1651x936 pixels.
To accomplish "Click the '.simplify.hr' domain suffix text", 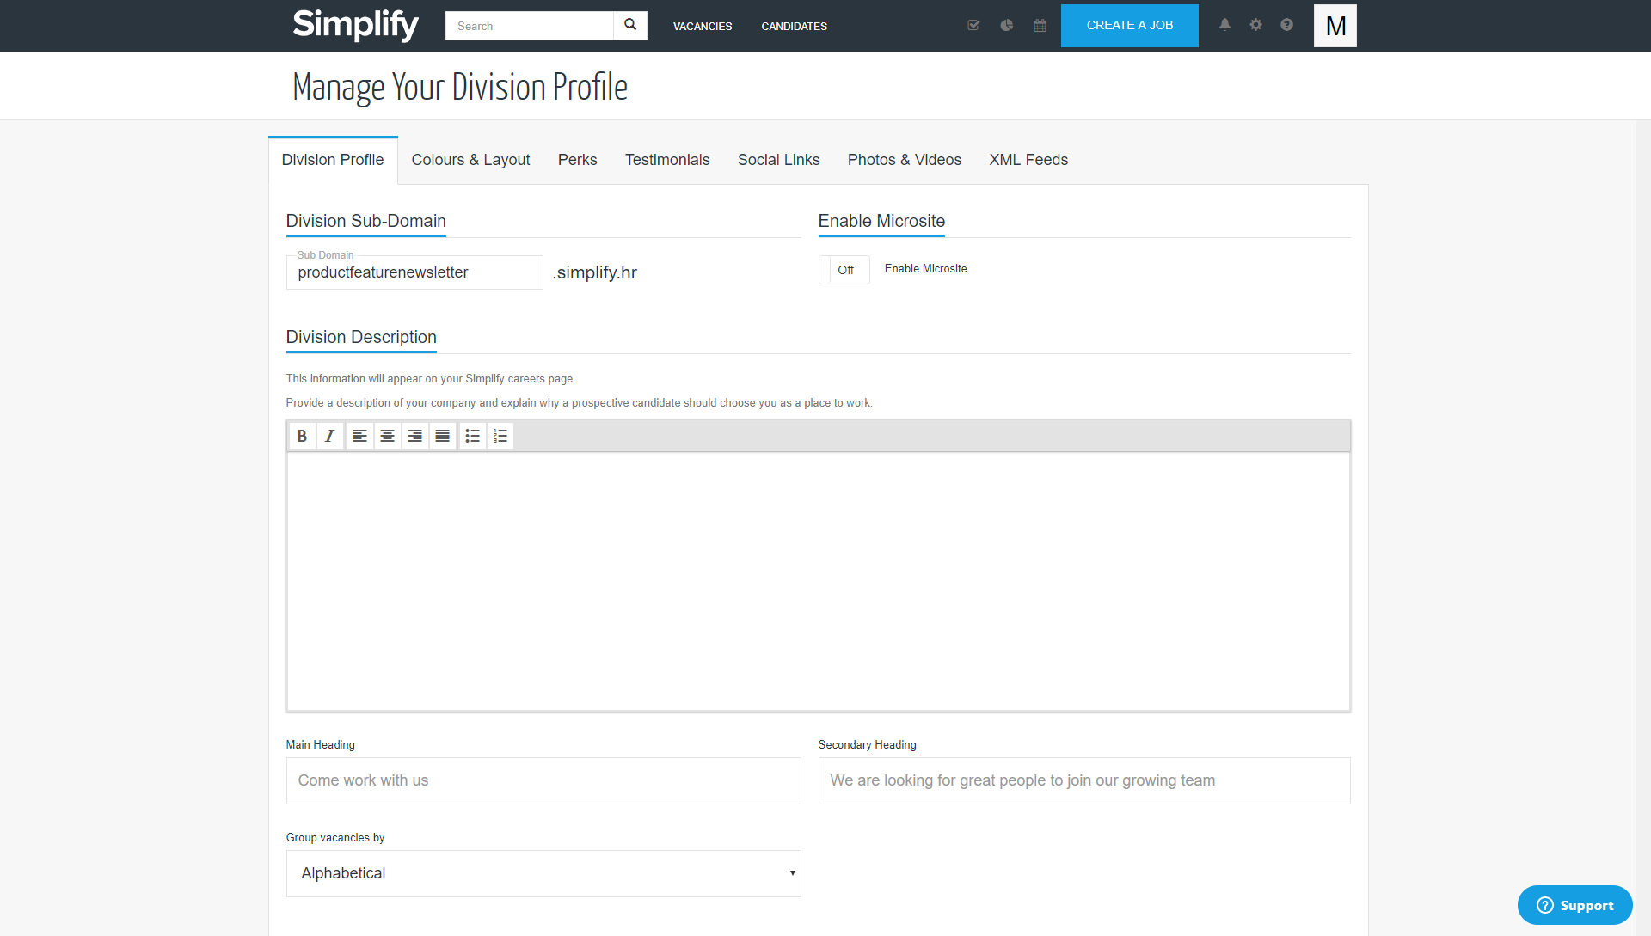I will click(x=595, y=272).
